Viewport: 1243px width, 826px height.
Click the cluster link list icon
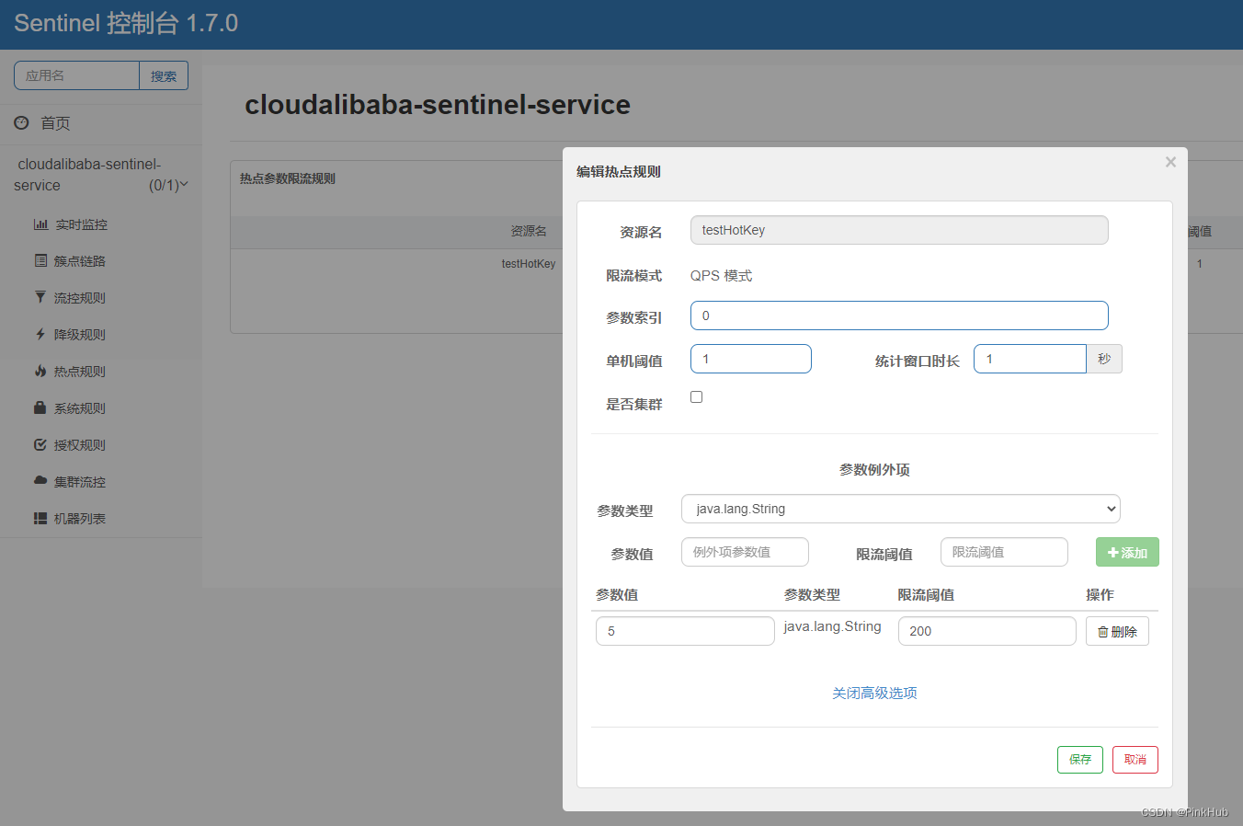pyautogui.click(x=40, y=261)
